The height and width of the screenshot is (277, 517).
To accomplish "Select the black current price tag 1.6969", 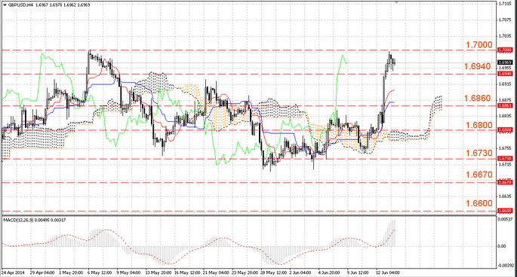I will click(505, 62).
